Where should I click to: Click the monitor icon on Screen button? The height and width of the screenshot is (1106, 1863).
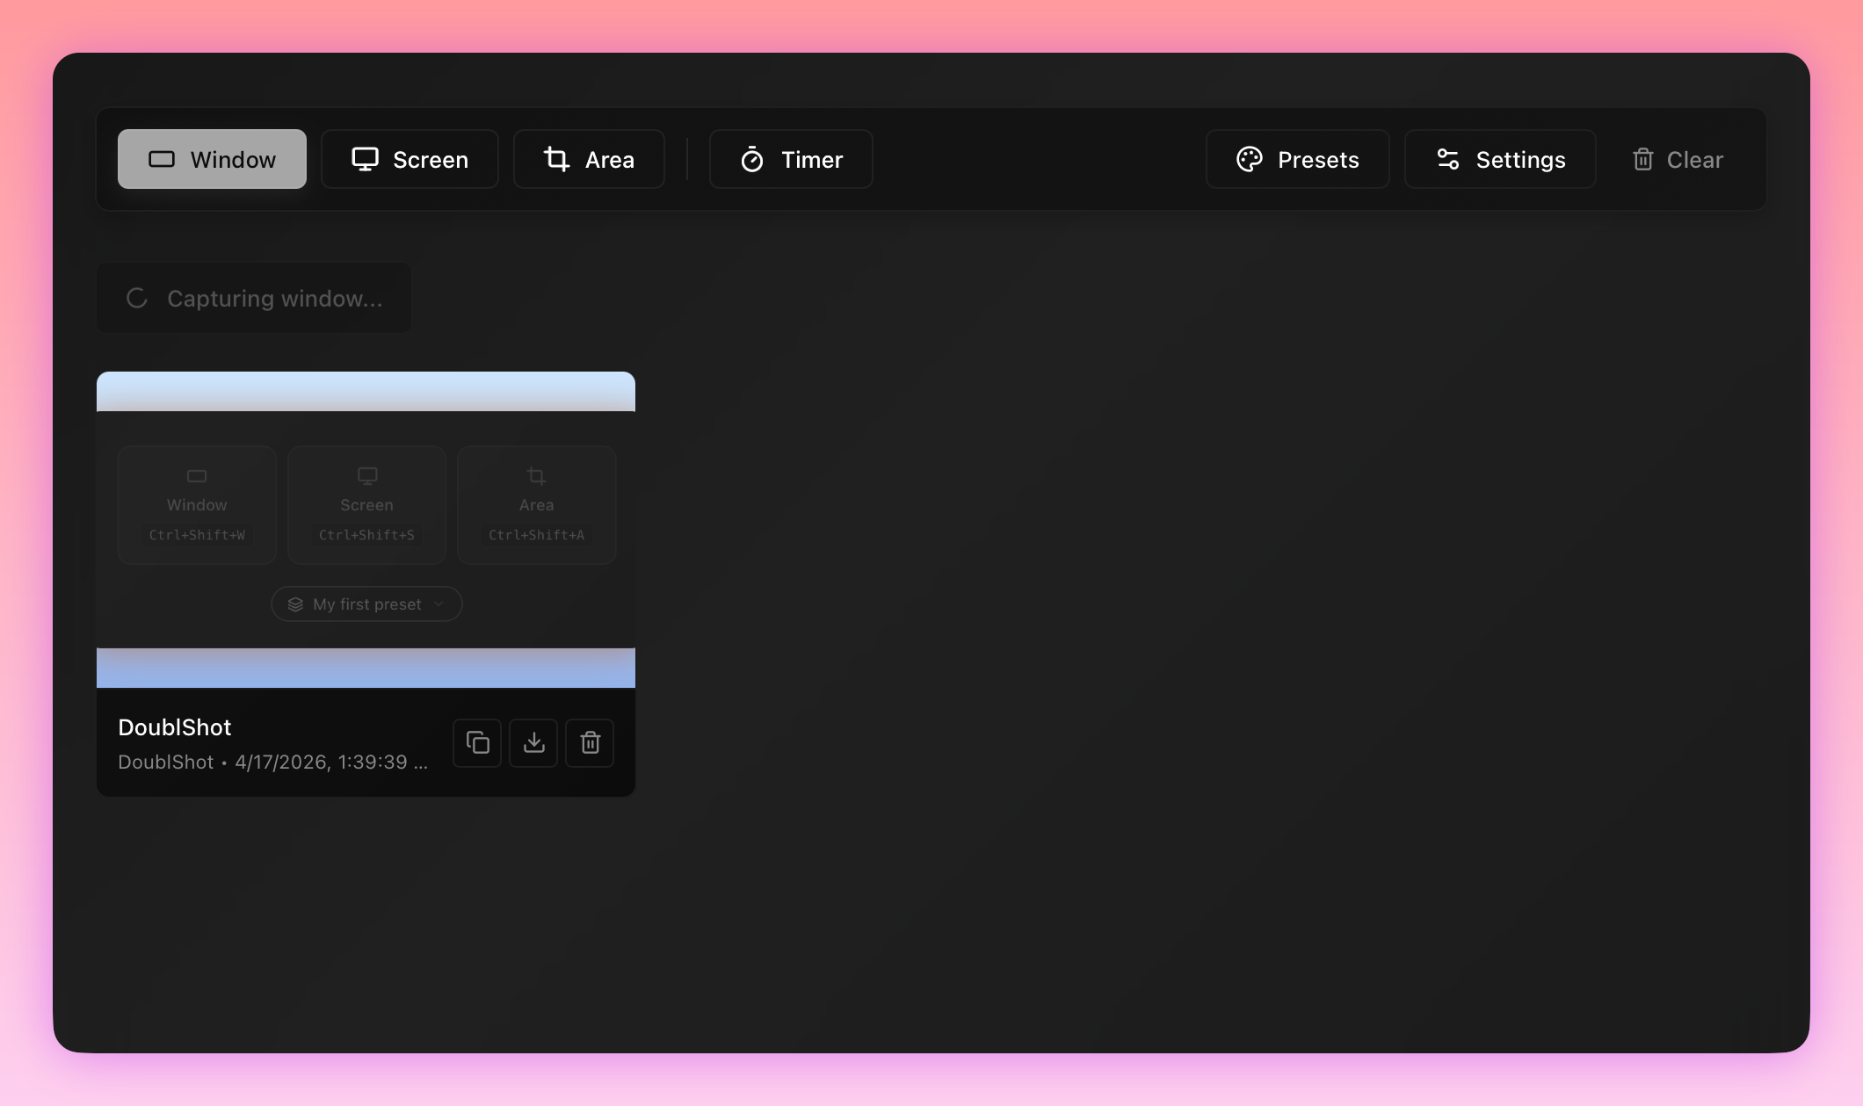[x=366, y=159]
